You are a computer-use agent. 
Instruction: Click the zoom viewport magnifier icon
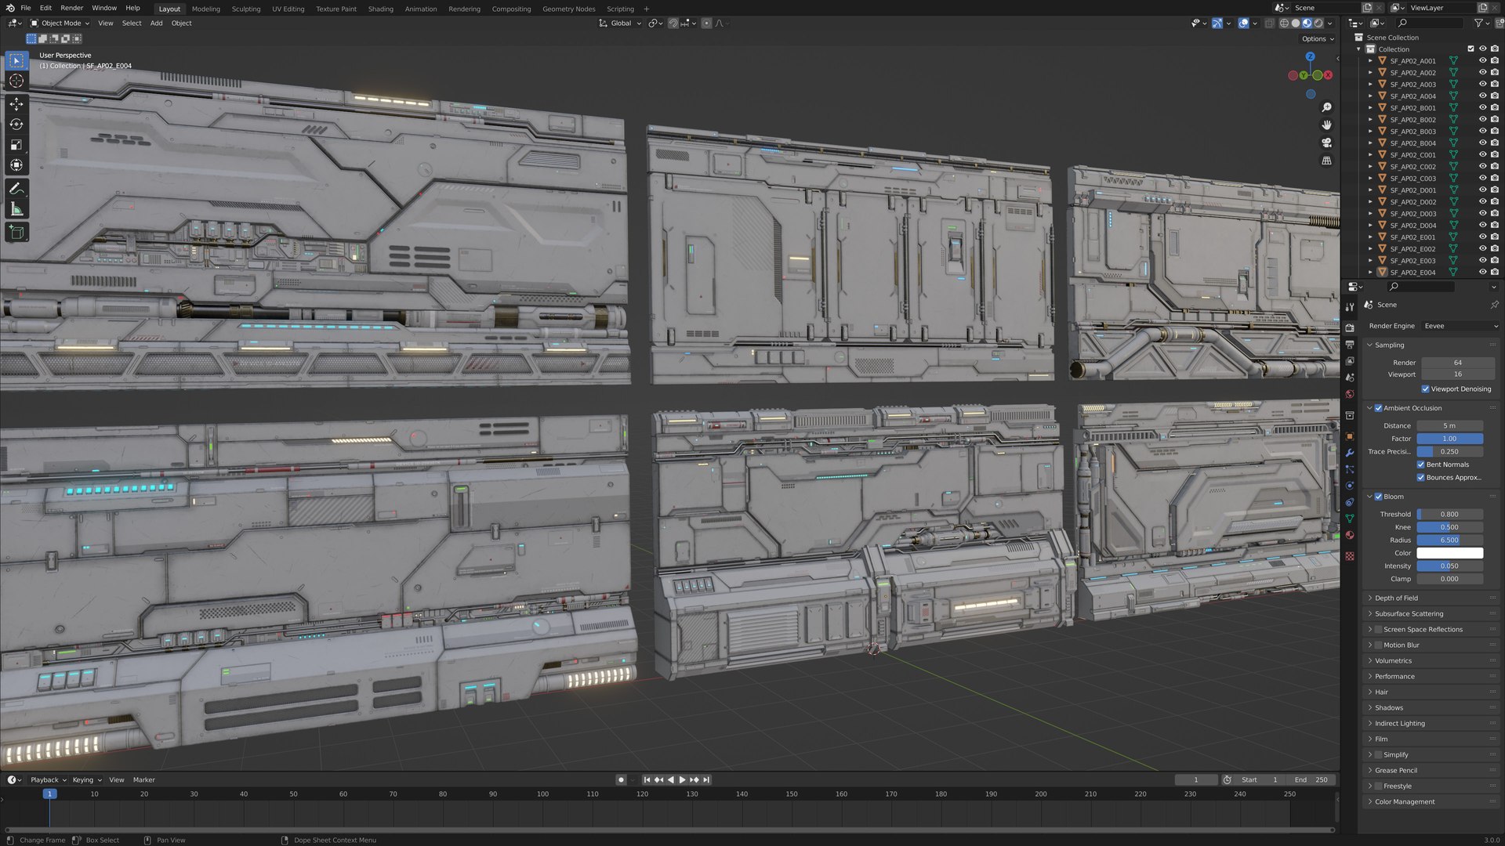click(x=1326, y=107)
